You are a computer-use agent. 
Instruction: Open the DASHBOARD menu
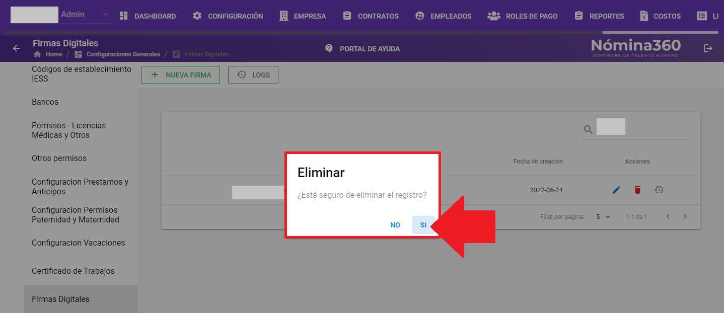coord(148,16)
